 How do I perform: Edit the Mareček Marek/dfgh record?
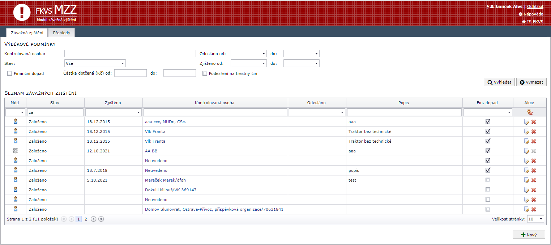pos(527,180)
